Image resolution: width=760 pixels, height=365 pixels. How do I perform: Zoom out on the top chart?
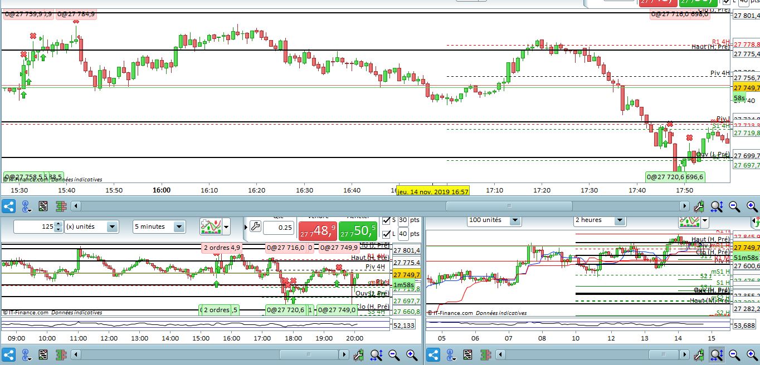[x=734, y=206]
